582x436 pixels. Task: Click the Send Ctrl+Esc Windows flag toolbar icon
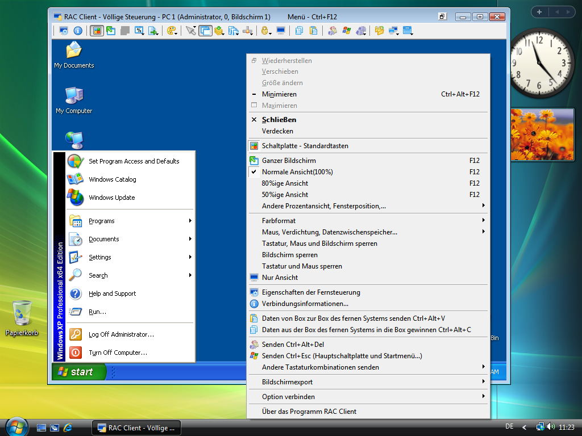pos(347,31)
